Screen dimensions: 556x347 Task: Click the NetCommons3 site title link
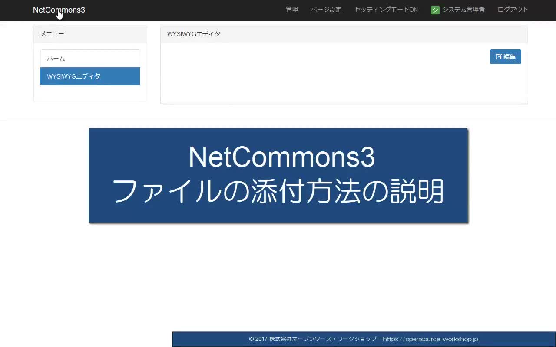[59, 10]
